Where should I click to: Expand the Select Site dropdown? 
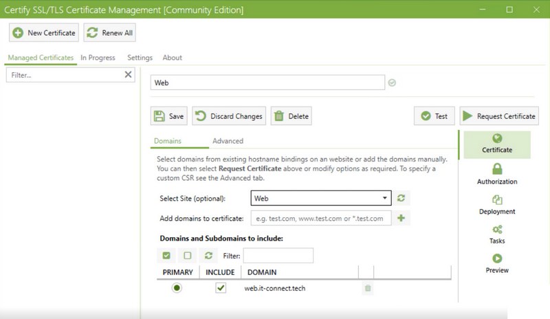[384, 198]
